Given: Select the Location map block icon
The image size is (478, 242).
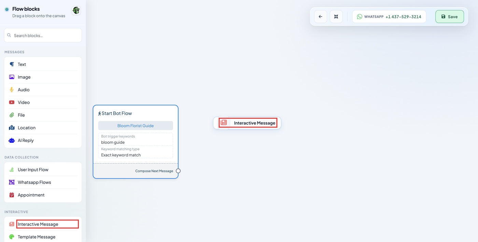Looking at the screenshot, I should point(12,128).
